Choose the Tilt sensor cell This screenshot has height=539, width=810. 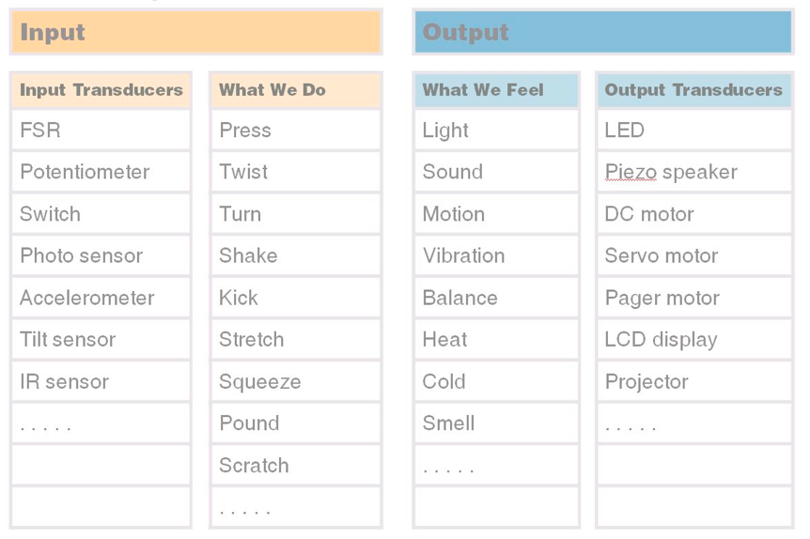pos(101,340)
